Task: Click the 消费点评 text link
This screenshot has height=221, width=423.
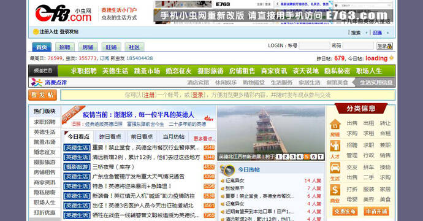Action: click(x=56, y=82)
